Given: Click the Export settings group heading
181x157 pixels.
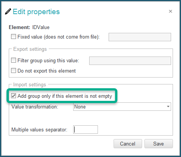Looking at the screenshot, I should (30, 49).
